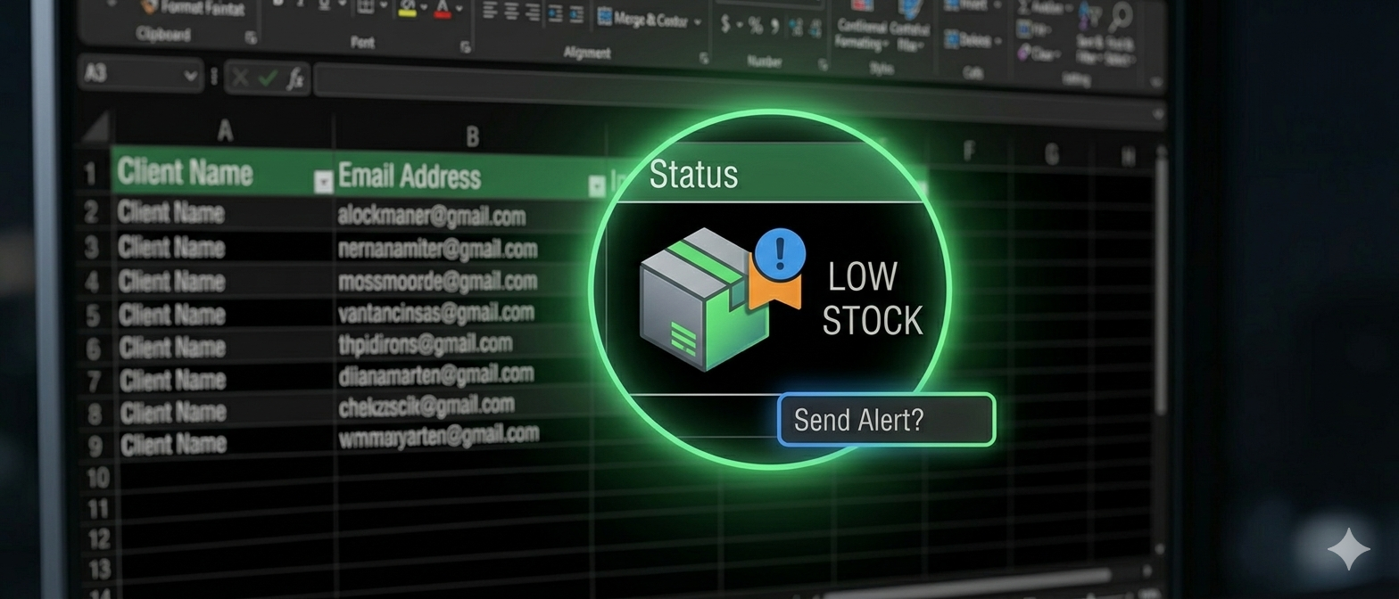1399x599 pixels.
Task: Select row 10 header
Action: (96, 478)
